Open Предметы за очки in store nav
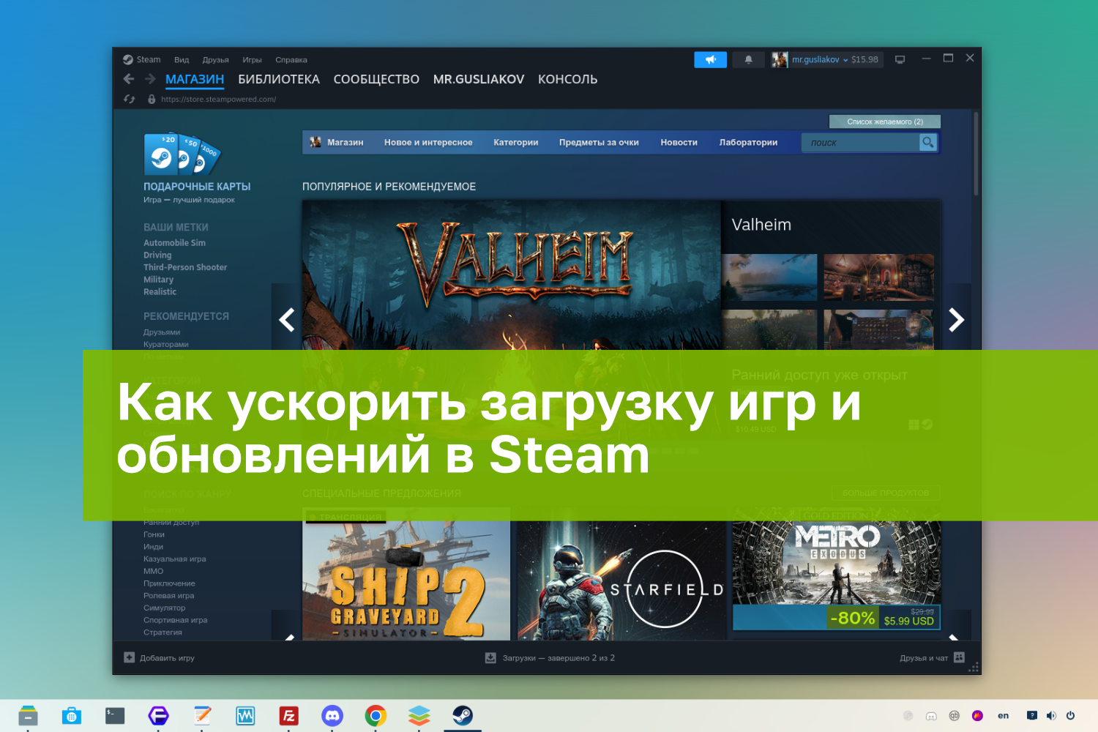This screenshot has width=1098, height=732. 599,142
